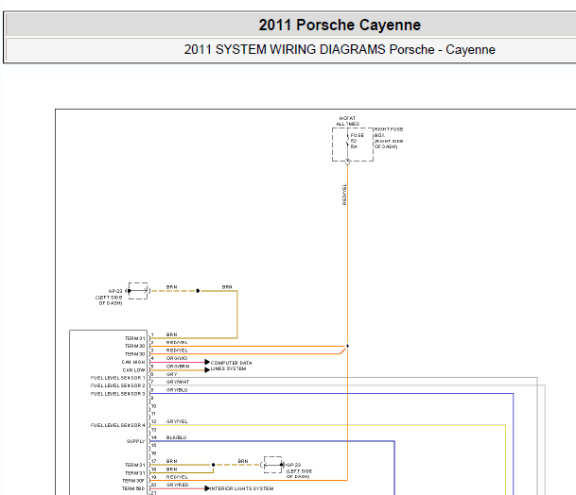This screenshot has width=576, height=495.
Task: Click the "GRY/YEL" wire label at pin 12
Action: click(x=177, y=421)
